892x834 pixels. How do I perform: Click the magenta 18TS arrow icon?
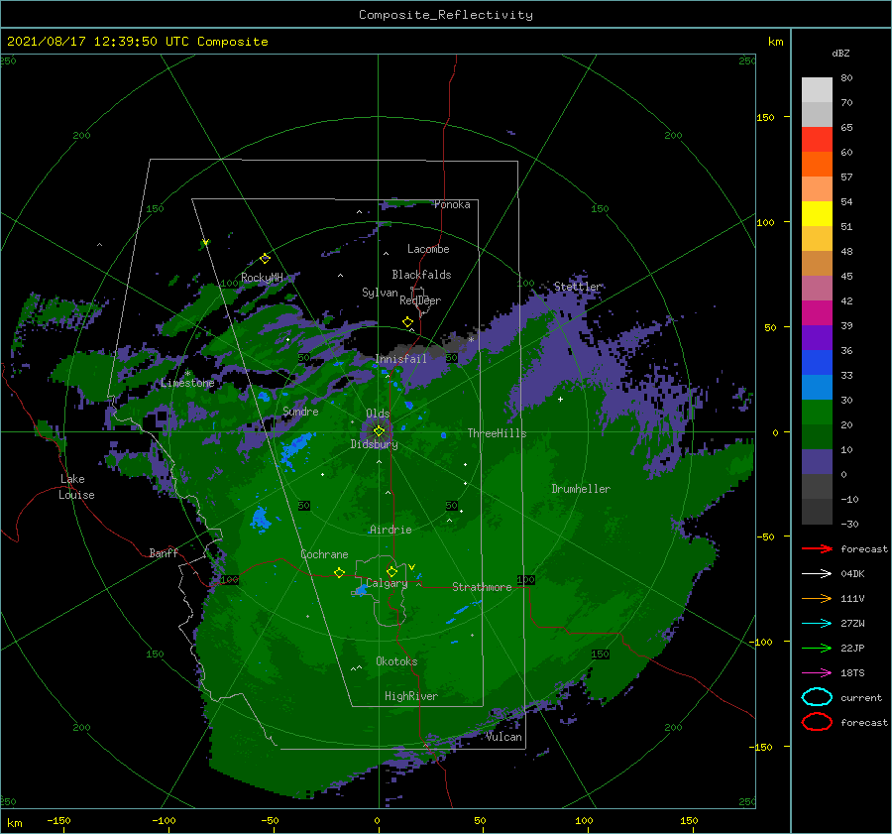click(x=817, y=673)
